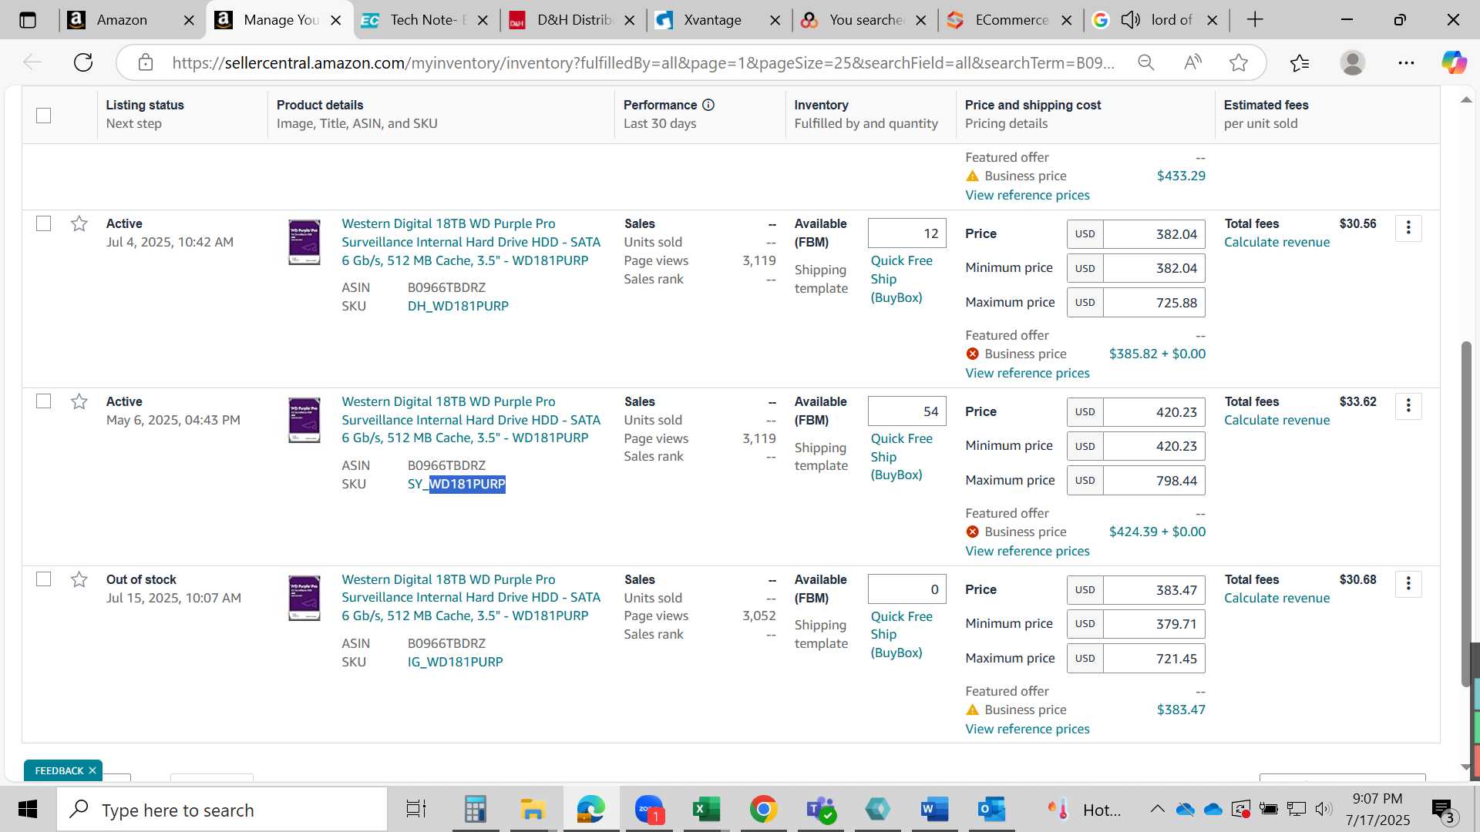Star the DH_WD181PURP listing
Image resolution: width=1480 pixels, height=832 pixels.
click(79, 223)
